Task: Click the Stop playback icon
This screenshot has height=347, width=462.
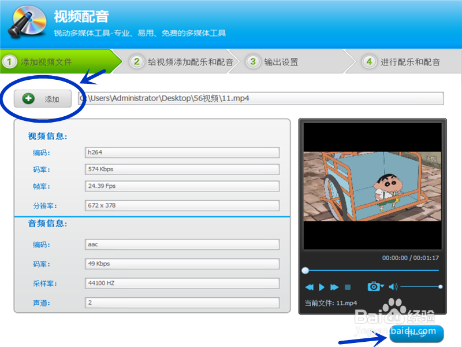Action: click(x=348, y=286)
